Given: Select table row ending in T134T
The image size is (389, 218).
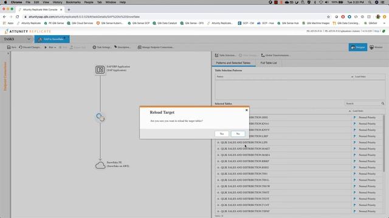Looking at the screenshot, I should click(298, 205).
